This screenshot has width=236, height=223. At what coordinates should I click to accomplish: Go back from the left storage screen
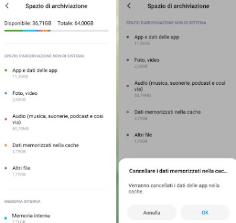[7, 6]
